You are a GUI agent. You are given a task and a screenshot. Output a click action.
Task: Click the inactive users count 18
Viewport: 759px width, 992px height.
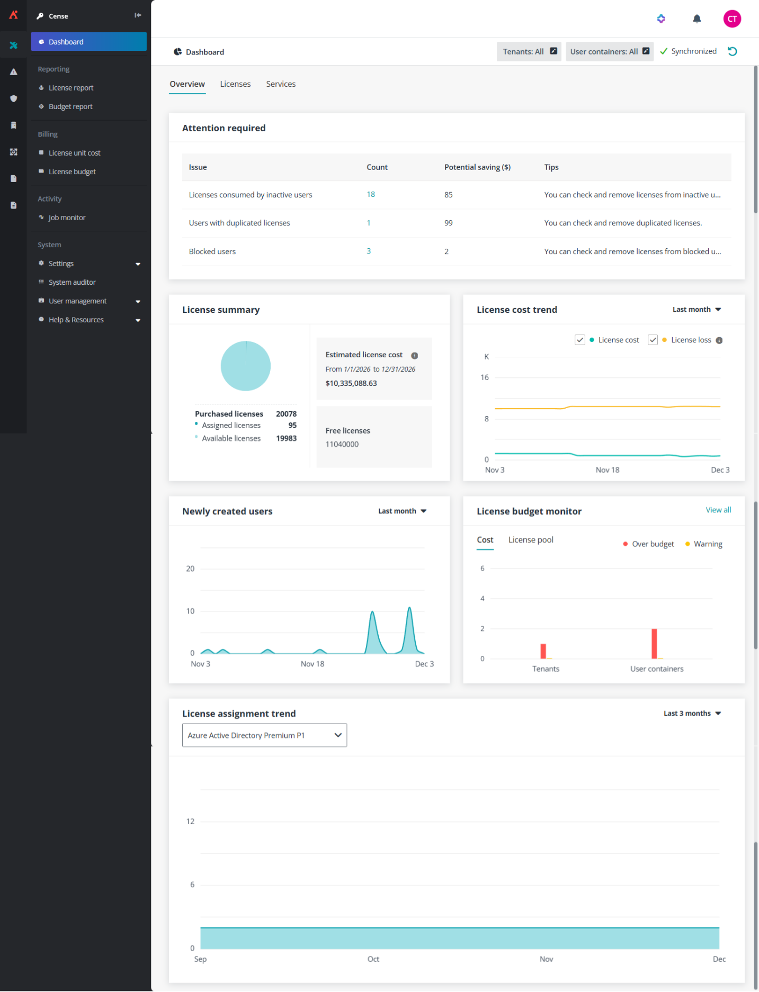click(x=370, y=194)
